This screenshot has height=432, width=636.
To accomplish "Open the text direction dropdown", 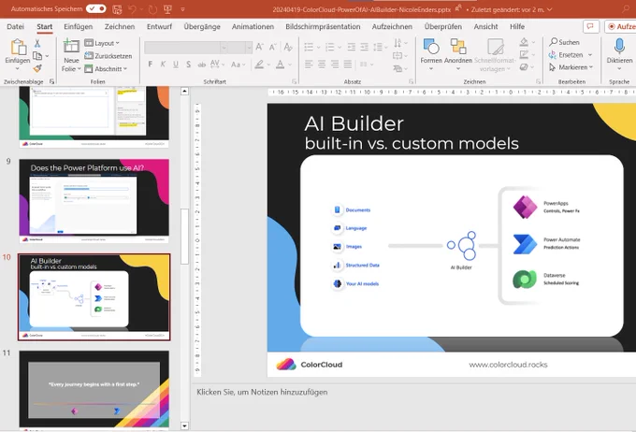I will (400, 43).
